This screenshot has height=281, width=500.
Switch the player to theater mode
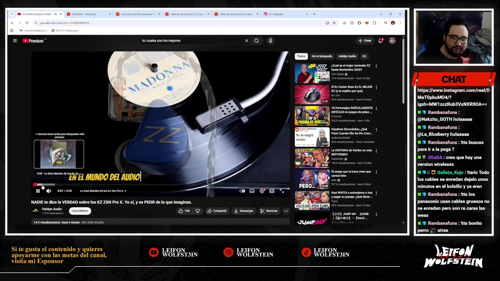click(x=272, y=191)
